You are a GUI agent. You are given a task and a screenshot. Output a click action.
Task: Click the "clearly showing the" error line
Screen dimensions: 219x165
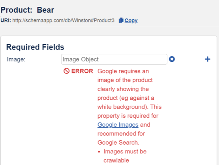coord(123,89)
